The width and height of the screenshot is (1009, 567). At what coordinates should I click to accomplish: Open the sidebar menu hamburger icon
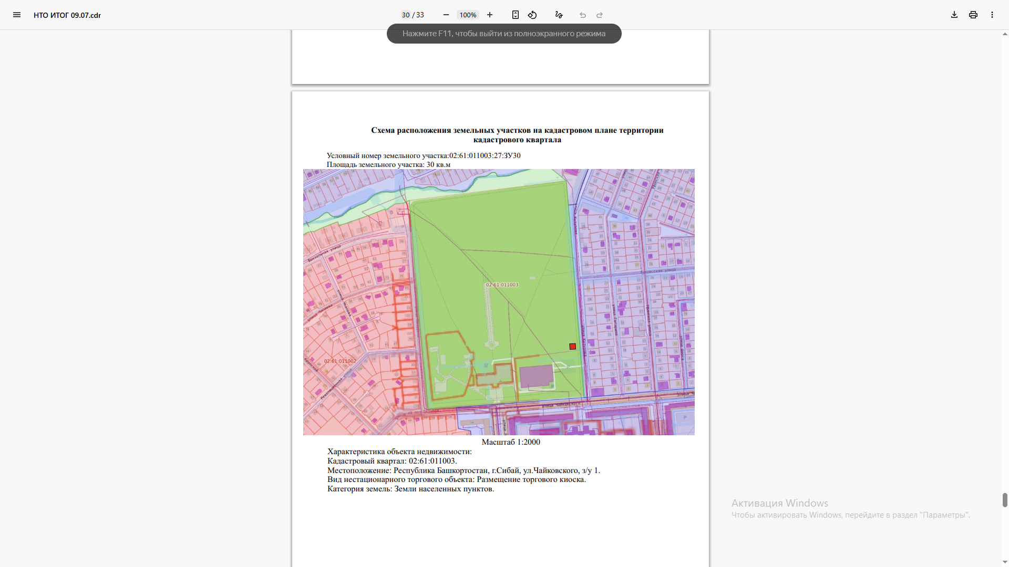pyautogui.click(x=17, y=15)
